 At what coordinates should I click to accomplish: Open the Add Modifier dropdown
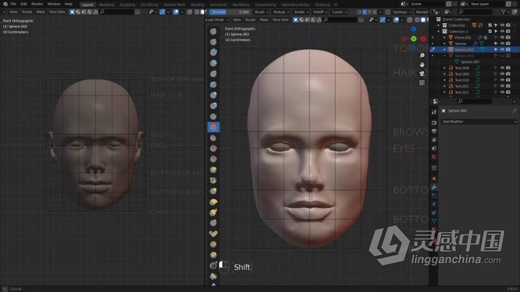(478, 122)
